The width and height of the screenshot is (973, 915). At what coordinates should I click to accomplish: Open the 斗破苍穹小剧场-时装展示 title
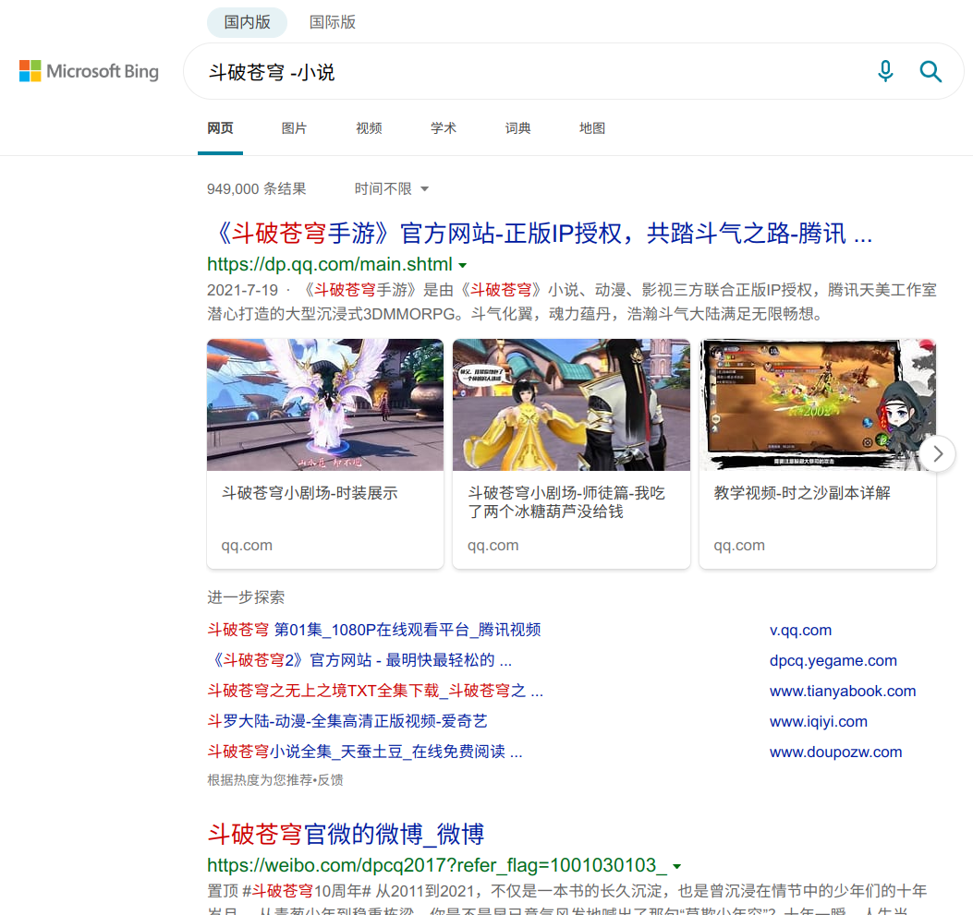[310, 493]
